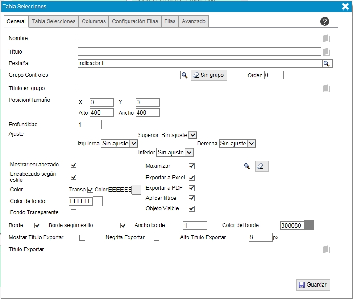Click the icon beside Título en grupo field
The height and width of the screenshot is (299, 353).
326,88
